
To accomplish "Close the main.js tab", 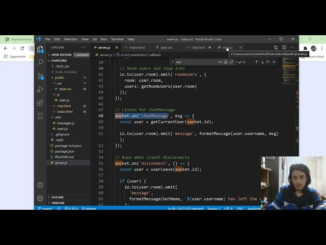I will tap(240, 47).
